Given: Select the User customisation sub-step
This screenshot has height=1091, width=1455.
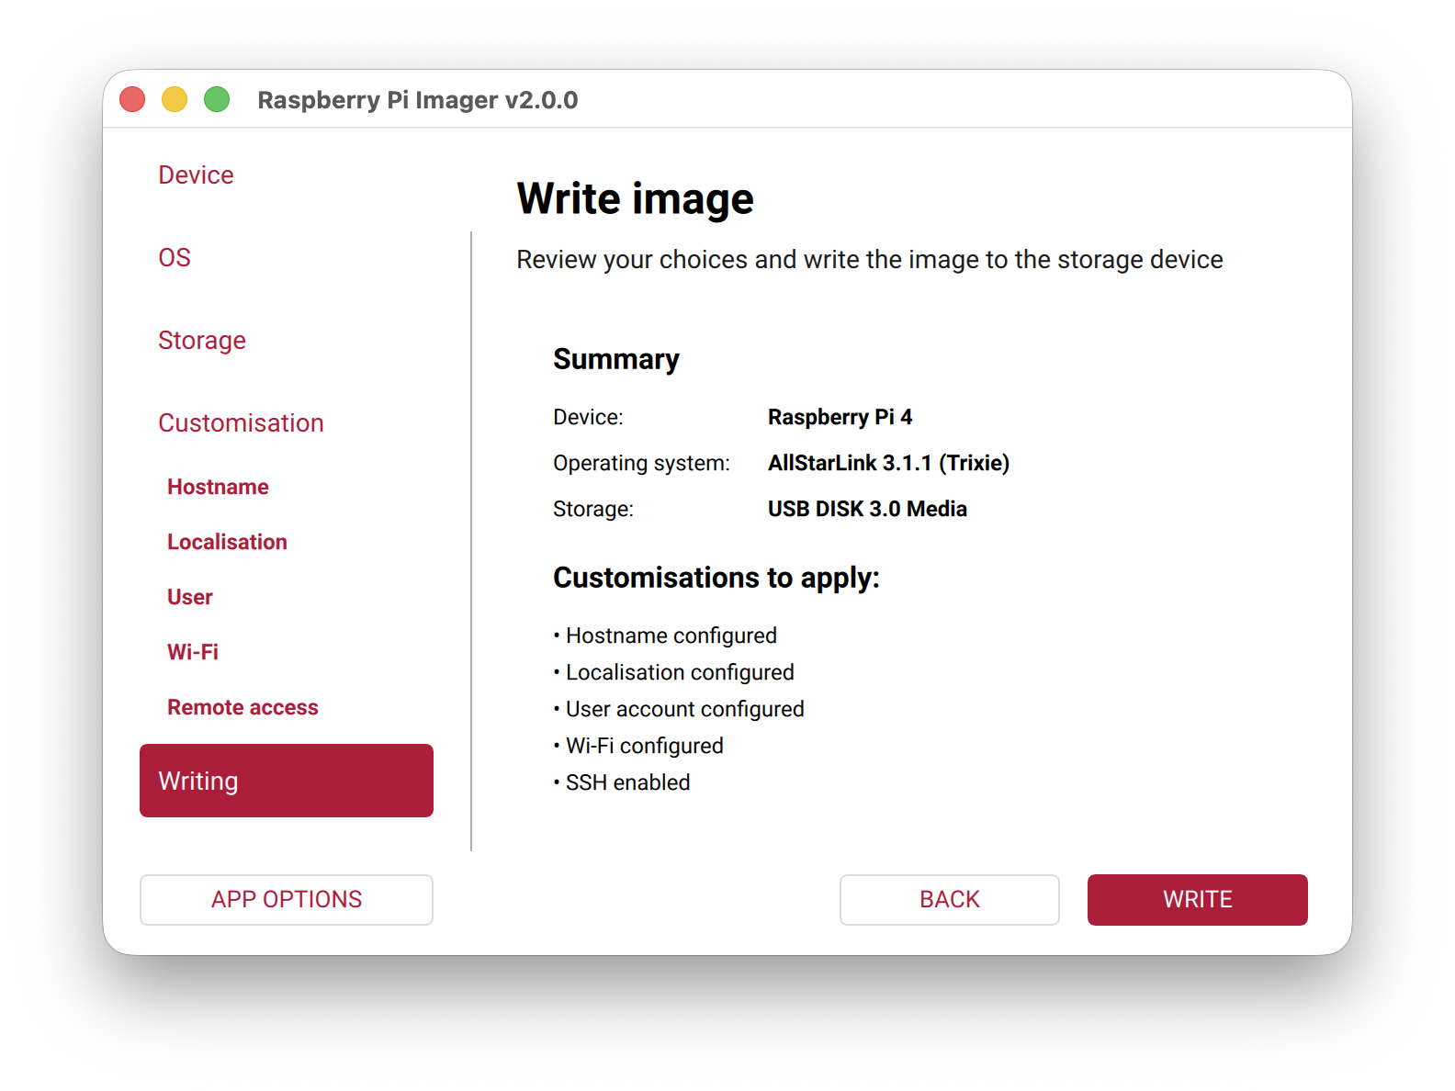Looking at the screenshot, I should click(190, 597).
